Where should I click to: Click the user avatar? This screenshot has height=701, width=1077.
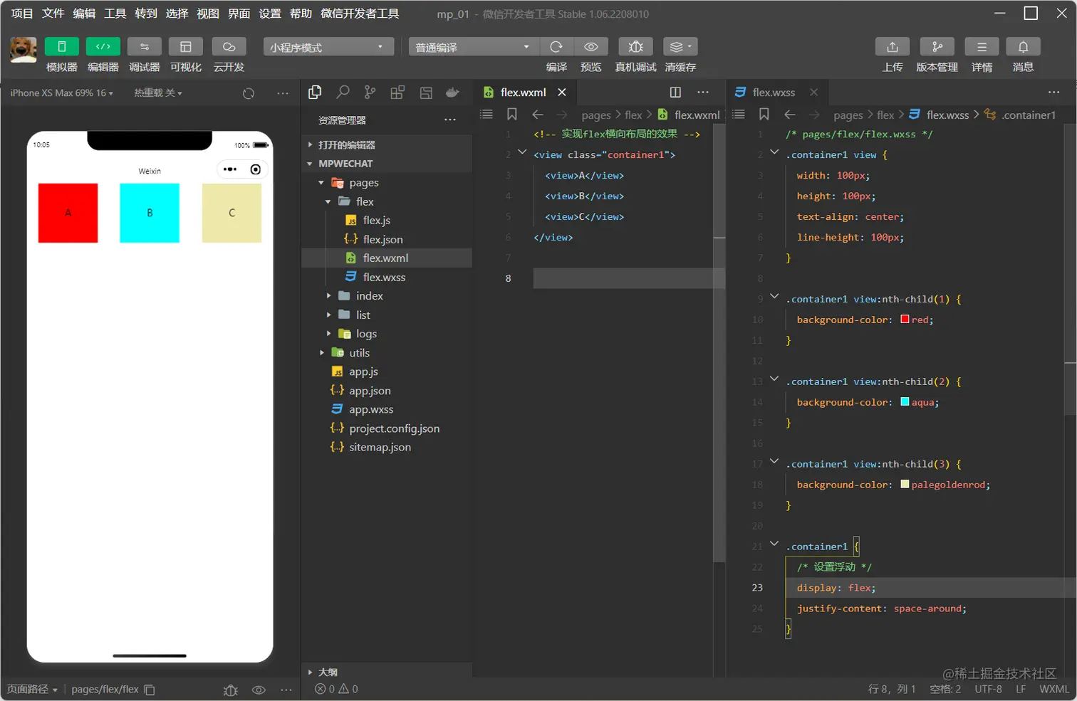click(x=24, y=50)
